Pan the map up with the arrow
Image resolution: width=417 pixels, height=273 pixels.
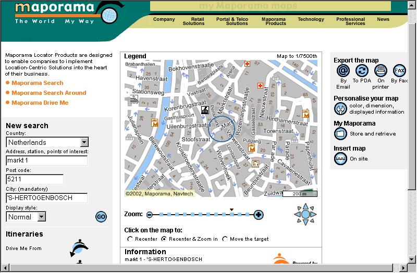(305, 206)
